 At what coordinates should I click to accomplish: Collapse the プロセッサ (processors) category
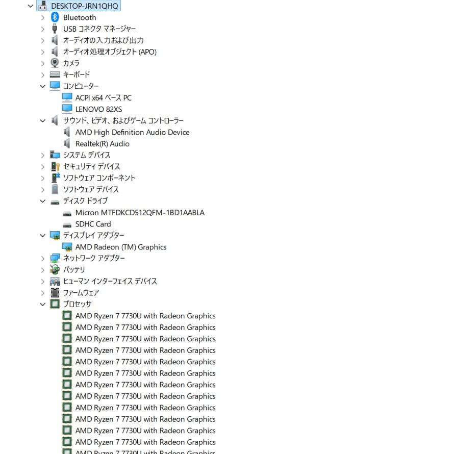43,304
